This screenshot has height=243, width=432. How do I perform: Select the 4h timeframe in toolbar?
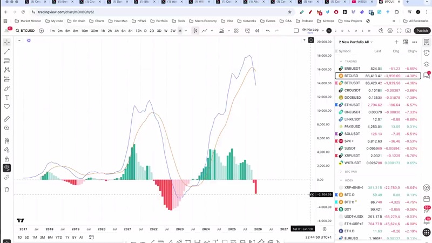tap(116, 31)
